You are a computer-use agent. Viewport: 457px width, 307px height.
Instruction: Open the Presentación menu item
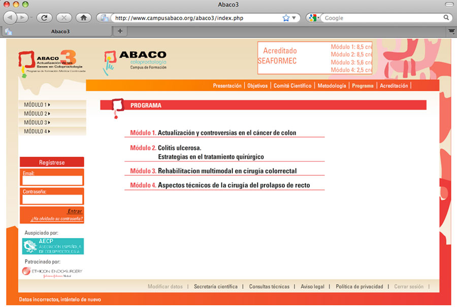pos(227,86)
